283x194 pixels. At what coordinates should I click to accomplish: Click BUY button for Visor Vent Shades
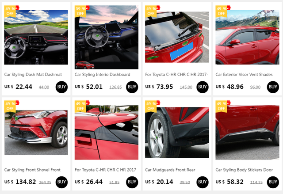point(273,87)
